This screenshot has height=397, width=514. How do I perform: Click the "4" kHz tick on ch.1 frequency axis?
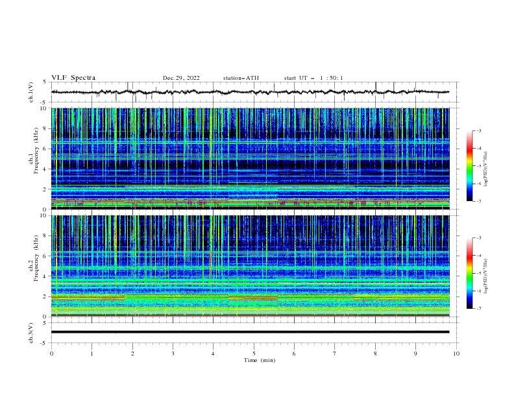point(45,169)
